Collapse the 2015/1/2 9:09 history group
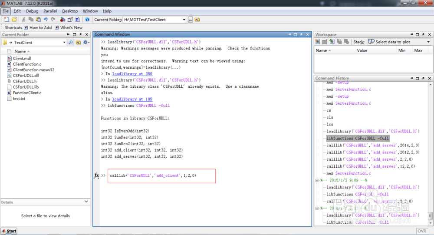 317,180
